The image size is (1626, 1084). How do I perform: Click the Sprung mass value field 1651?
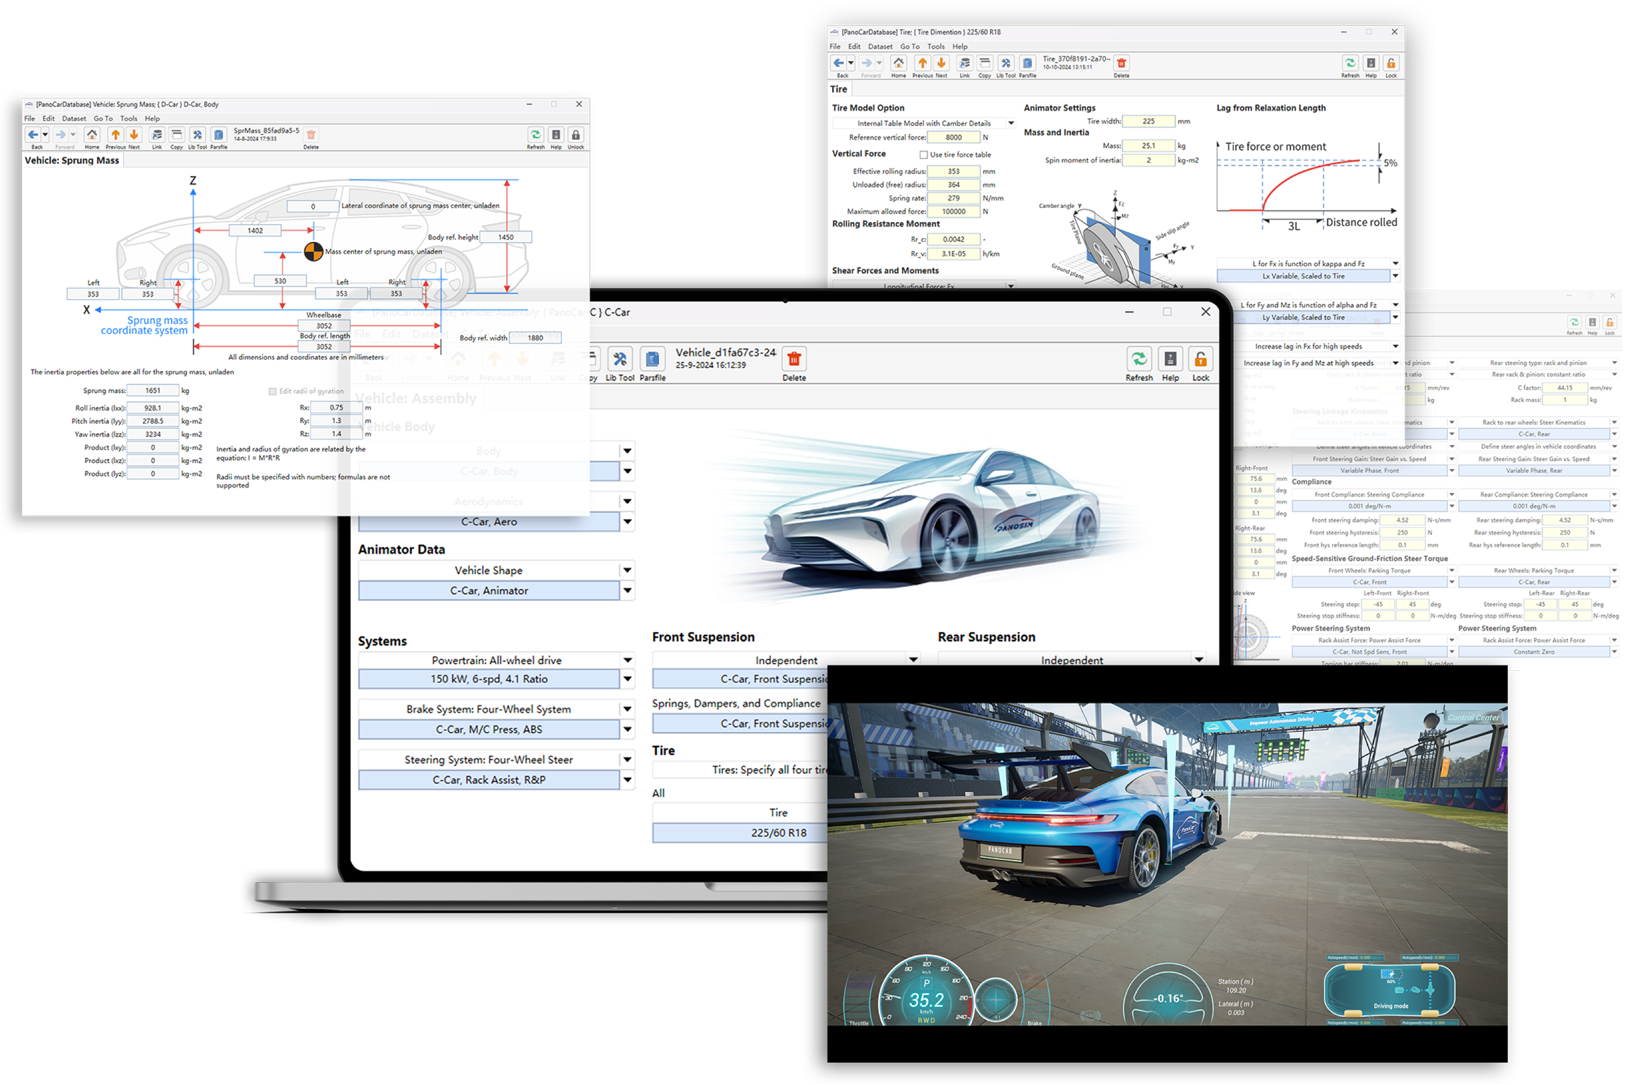coord(153,390)
